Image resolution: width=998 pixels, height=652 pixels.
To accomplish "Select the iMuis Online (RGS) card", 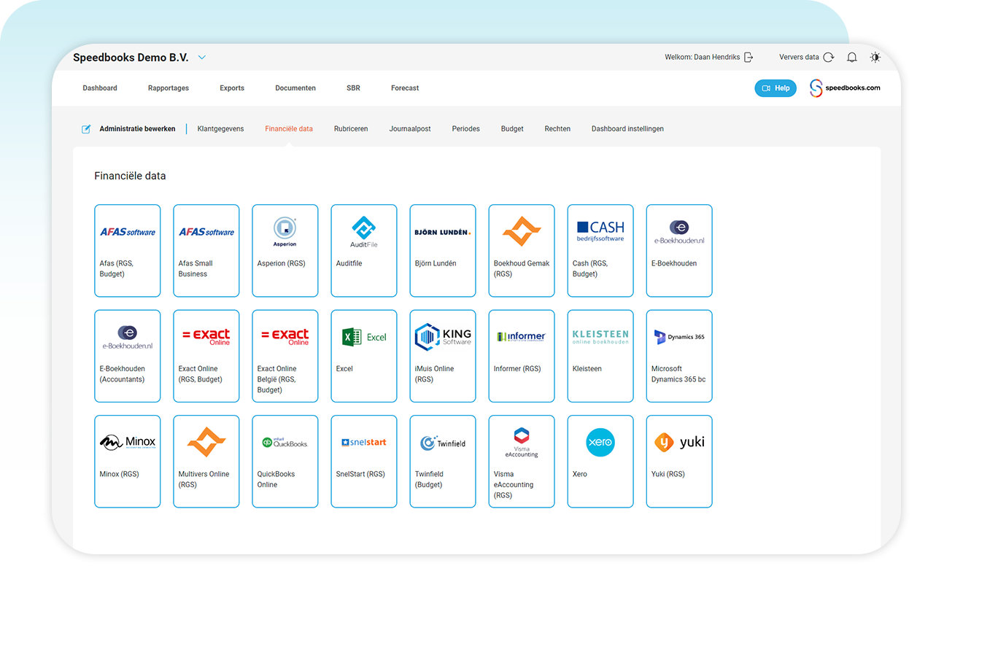I will click(x=443, y=356).
